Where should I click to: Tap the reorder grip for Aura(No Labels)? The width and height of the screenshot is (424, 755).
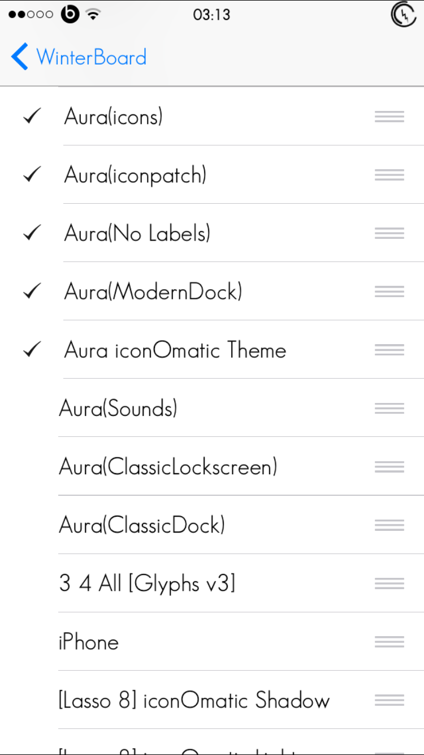[389, 233]
